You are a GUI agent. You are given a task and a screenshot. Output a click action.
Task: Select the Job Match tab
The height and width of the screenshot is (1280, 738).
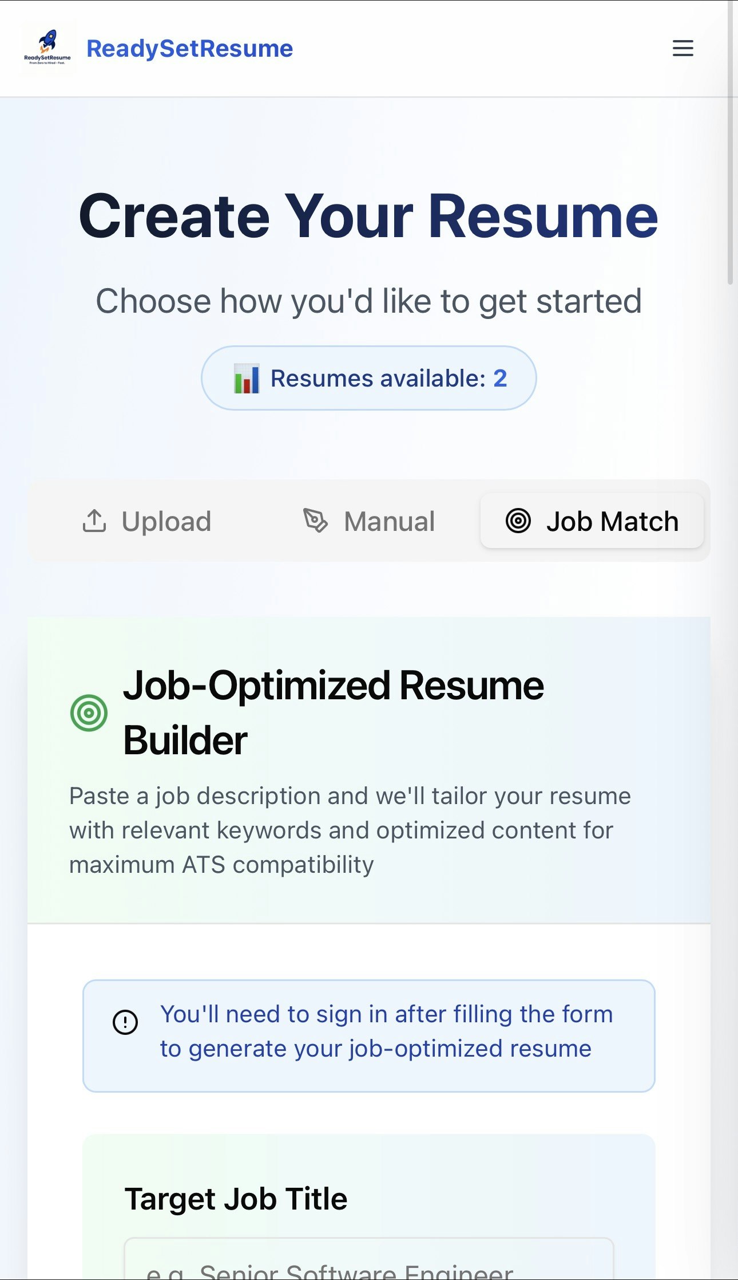(592, 521)
